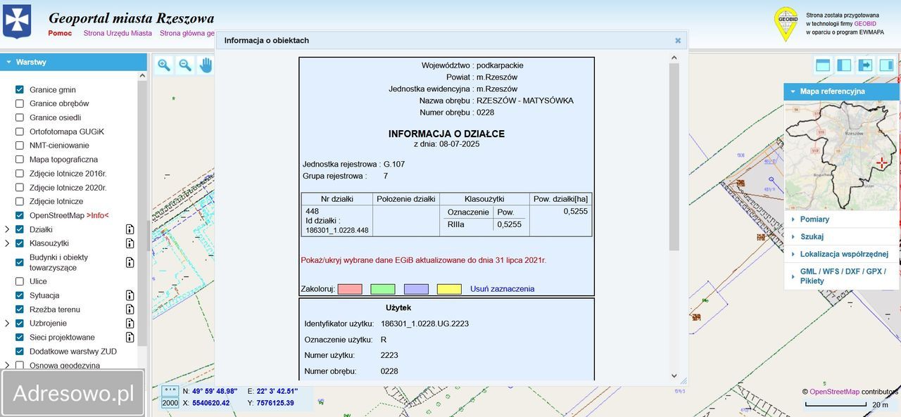This screenshot has width=901, height=417.
Task: Pick the red Zakoloruj color swatch
Action: pos(350,289)
